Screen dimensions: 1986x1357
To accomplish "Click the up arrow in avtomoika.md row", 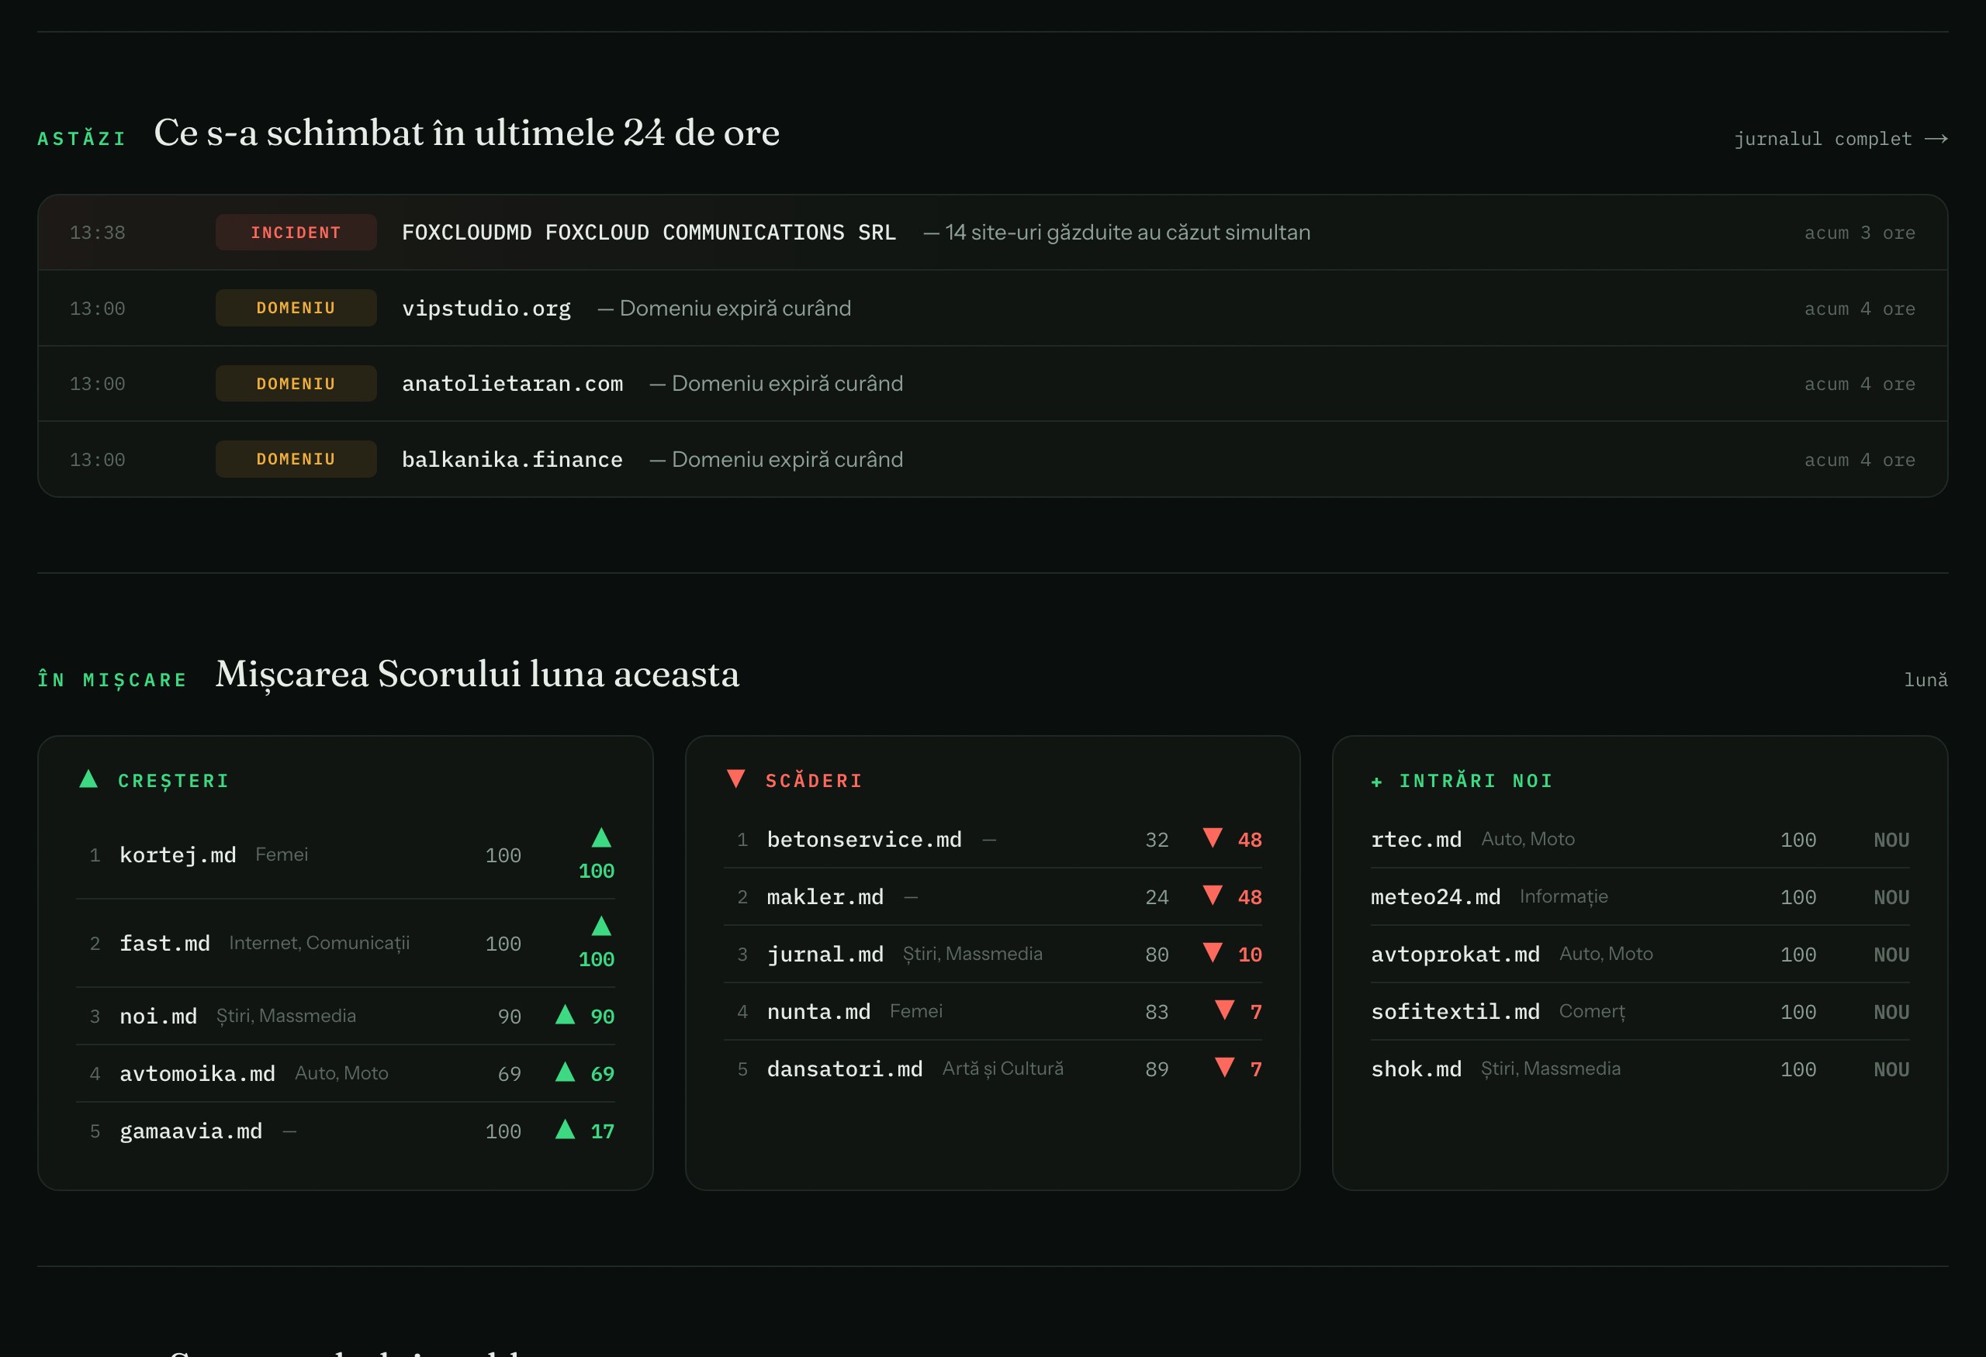I will (x=565, y=1072).
